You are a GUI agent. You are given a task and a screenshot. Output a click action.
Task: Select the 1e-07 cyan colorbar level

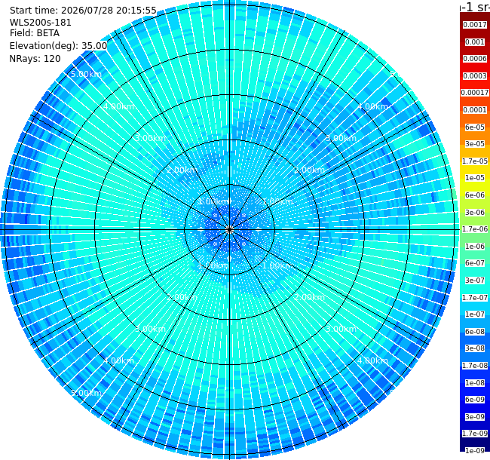pyautogui.click(x=475, y=314)
